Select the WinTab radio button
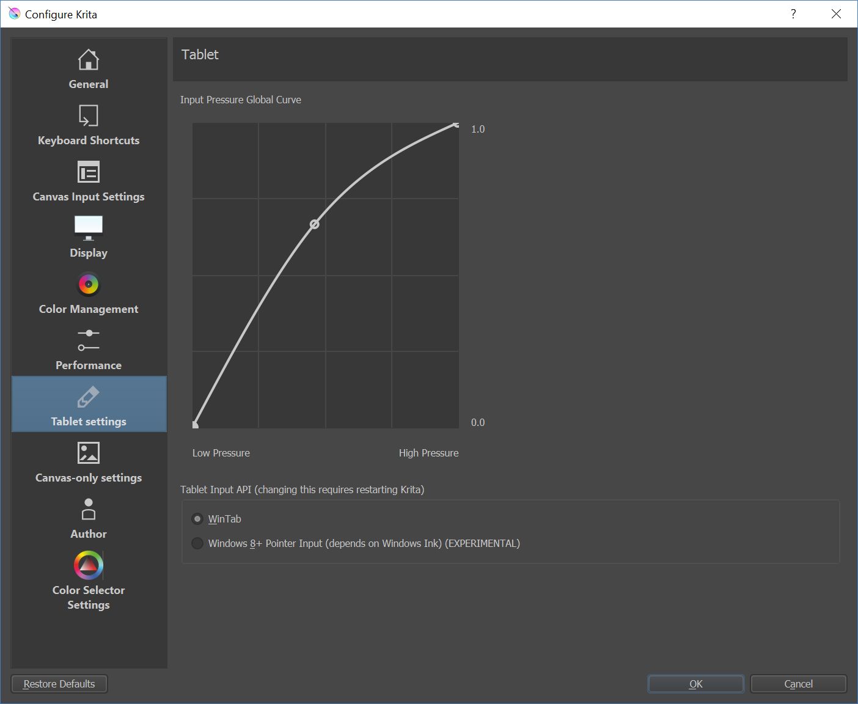858x704 pixels. coord(197,519)
